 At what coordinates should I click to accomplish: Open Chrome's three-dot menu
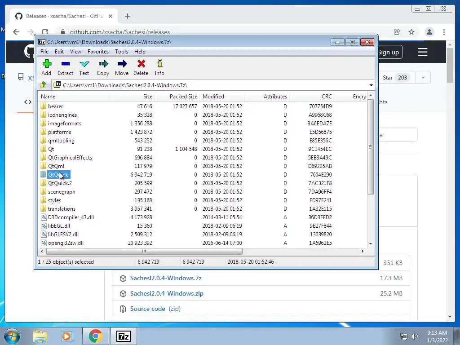coord(444,32)
